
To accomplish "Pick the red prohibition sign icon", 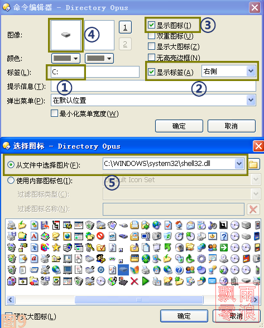I will (100, 236).
